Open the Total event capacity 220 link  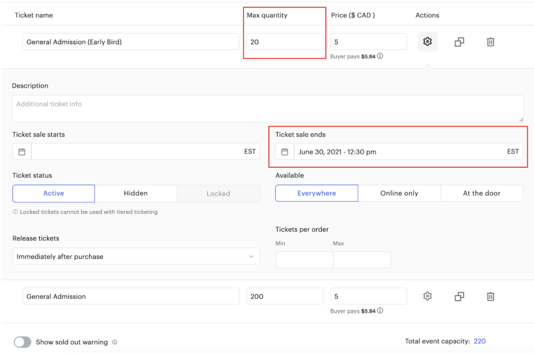(x=479, y=341)
